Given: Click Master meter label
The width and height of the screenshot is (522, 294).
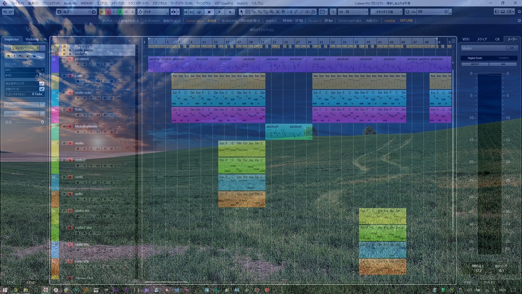Looking at the screenshot, I should coord(467,48).
